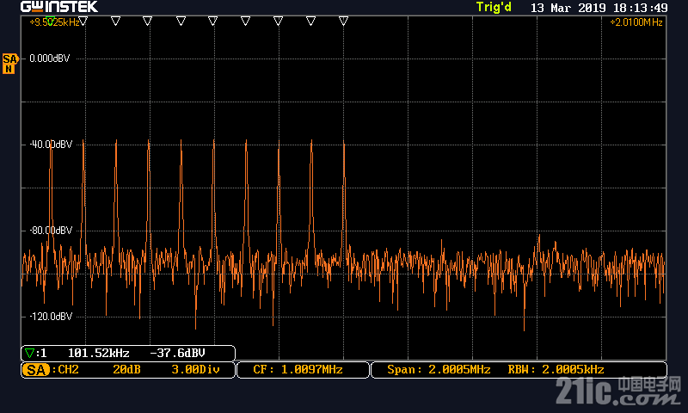Viewport: 688px width, 413px height.
Task: Select the white peak marker over the 600 kHz peak
Action: pyautogui.click(x=212, y=21)
